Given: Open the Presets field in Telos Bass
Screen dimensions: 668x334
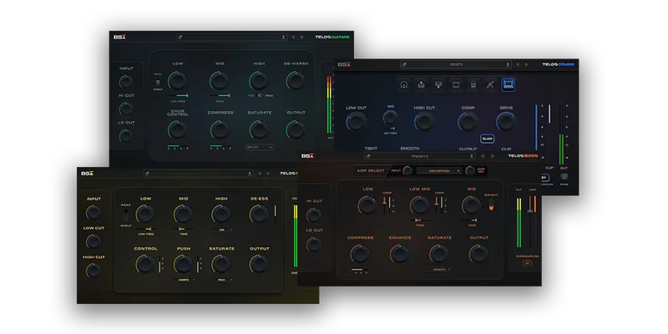Looking at the screenshot, I should (x=420, y=156).
